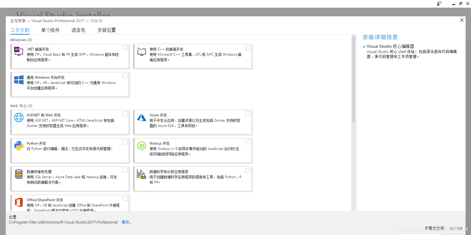Click the Web 和云 (7) section heading

[x=21, y=106]
